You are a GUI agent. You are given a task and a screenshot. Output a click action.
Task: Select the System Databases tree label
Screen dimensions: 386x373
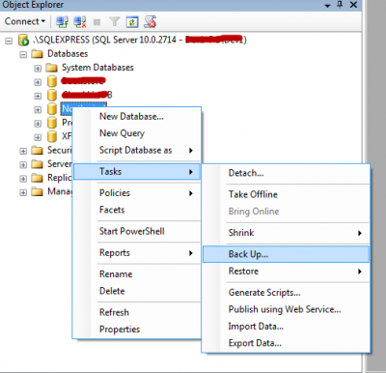[x=97, y=68]
